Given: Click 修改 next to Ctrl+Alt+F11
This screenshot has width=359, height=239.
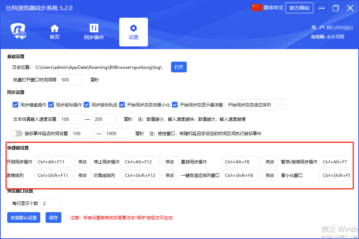Looking at the screenshot, I should (83, 162).
